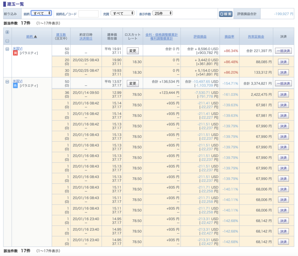This screenshot has height=256, width=298.
Task: Click 変更 for the buy group loss-cut rate
Action: click(133, 51)
